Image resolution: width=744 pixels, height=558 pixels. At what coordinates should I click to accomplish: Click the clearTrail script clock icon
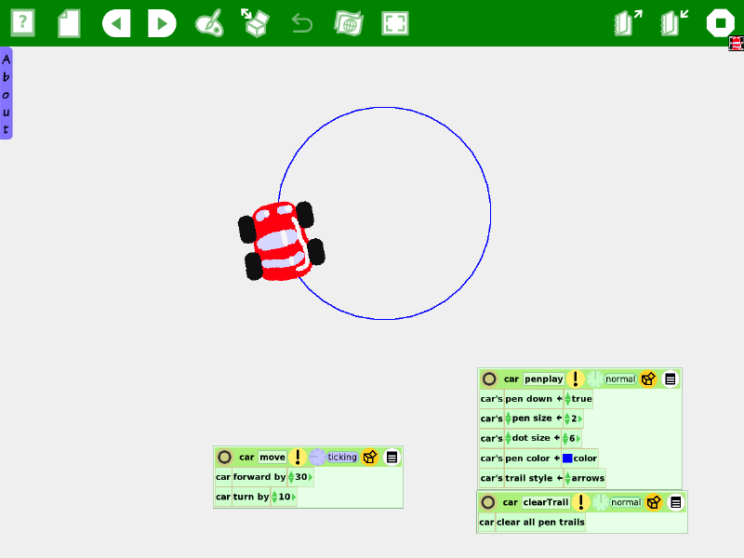(600, 502)
